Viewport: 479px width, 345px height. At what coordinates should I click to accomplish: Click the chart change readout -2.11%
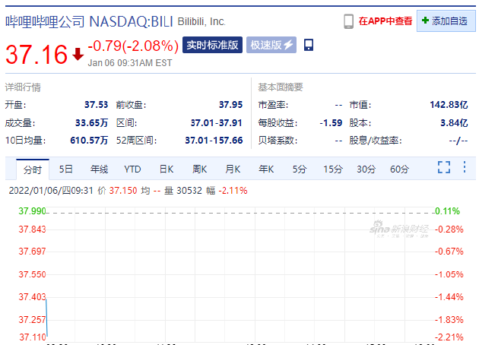(x=233, y=191)
